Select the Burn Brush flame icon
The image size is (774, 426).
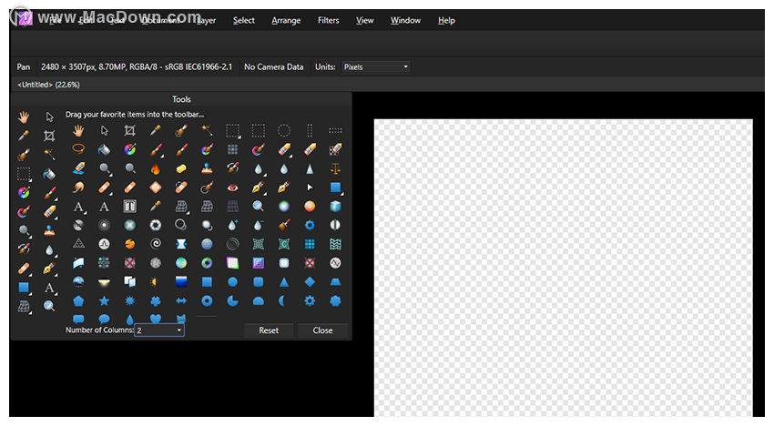[x=156, y=168]
